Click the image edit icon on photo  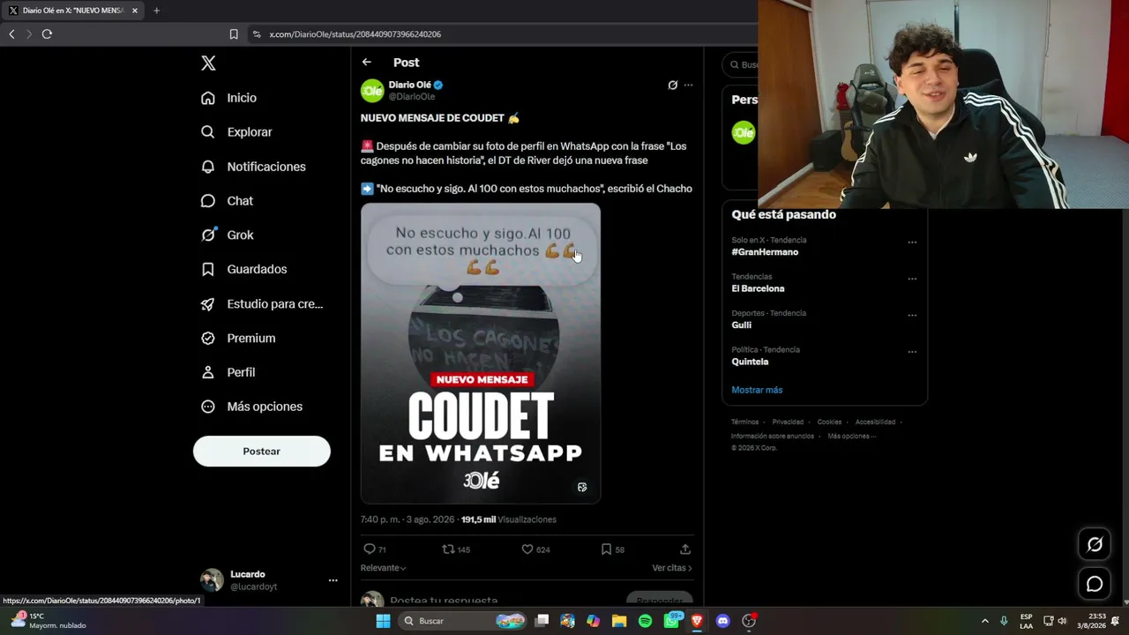(582, 487)
